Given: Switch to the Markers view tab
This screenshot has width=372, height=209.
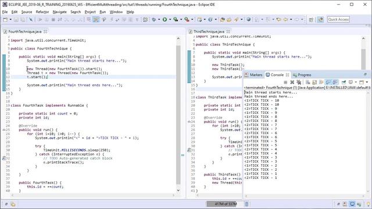Looking at the screenshot, I should [253, 75].
